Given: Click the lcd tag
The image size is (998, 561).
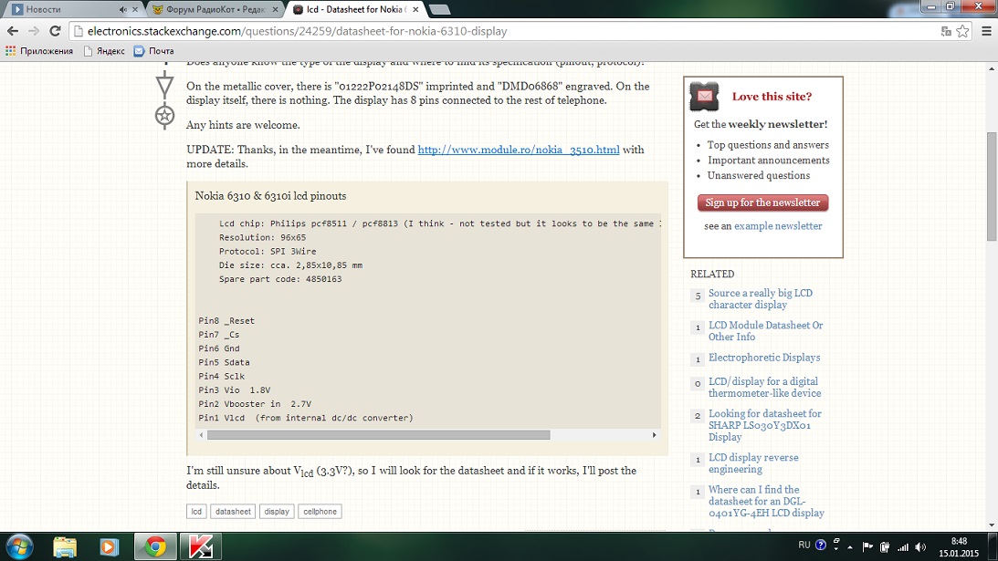Looking at the screenshot, I should (x=196, y=512).
